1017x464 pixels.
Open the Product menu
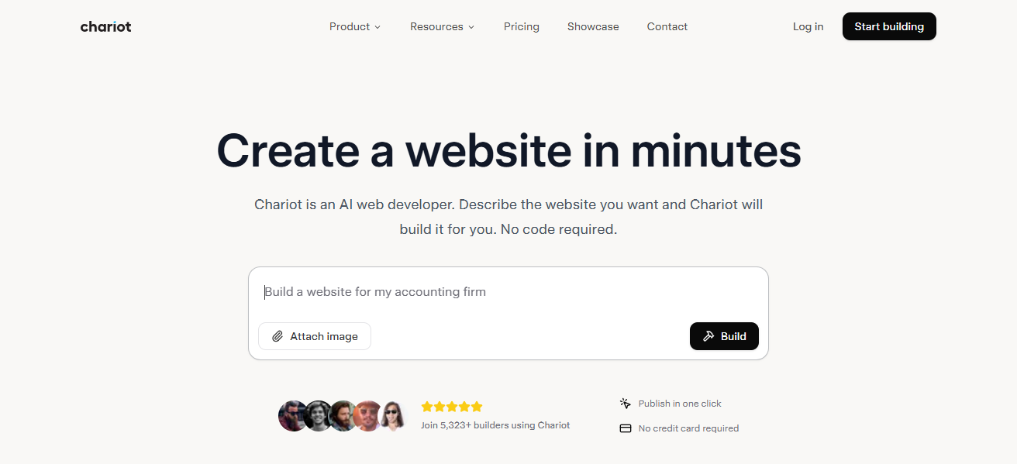pos(355,26)
